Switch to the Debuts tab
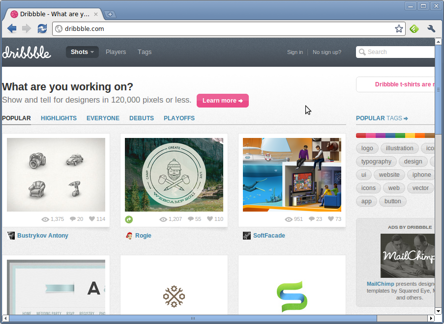 pos(142,118)
